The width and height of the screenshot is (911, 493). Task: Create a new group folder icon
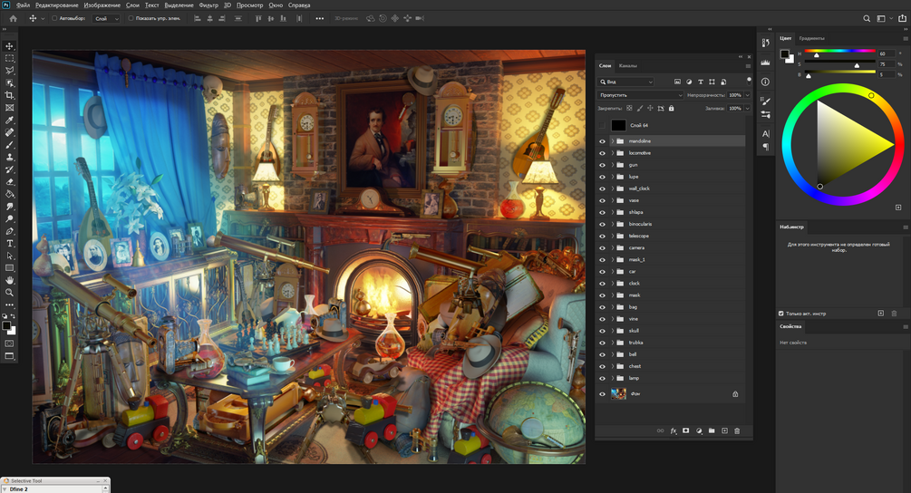(x=712, y=430)
